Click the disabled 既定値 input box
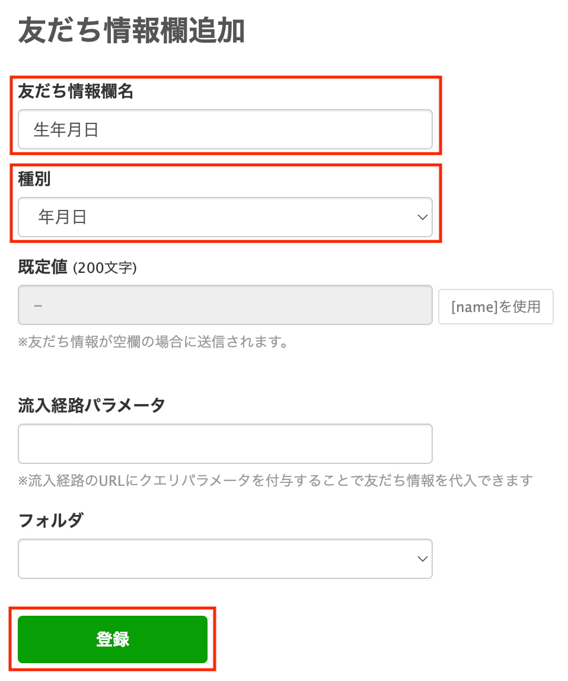The image size is (568, 681). [x=225, y=305]
